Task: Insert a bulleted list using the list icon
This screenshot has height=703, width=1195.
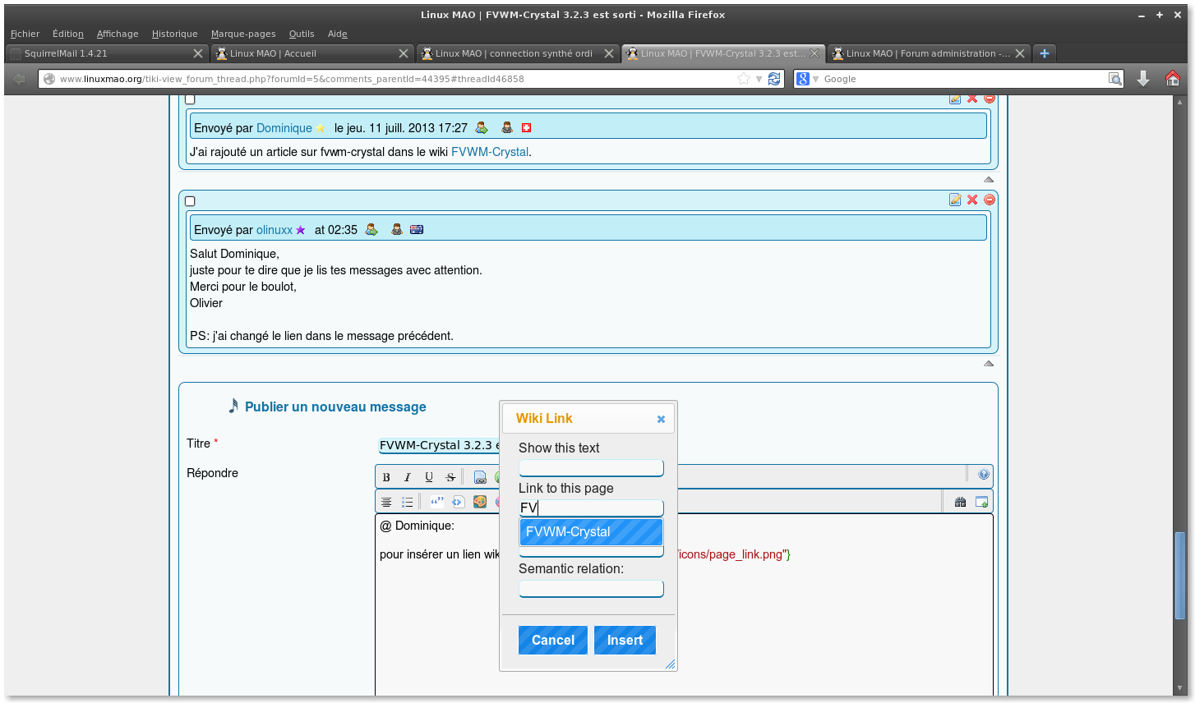Action: click(407, 502)
